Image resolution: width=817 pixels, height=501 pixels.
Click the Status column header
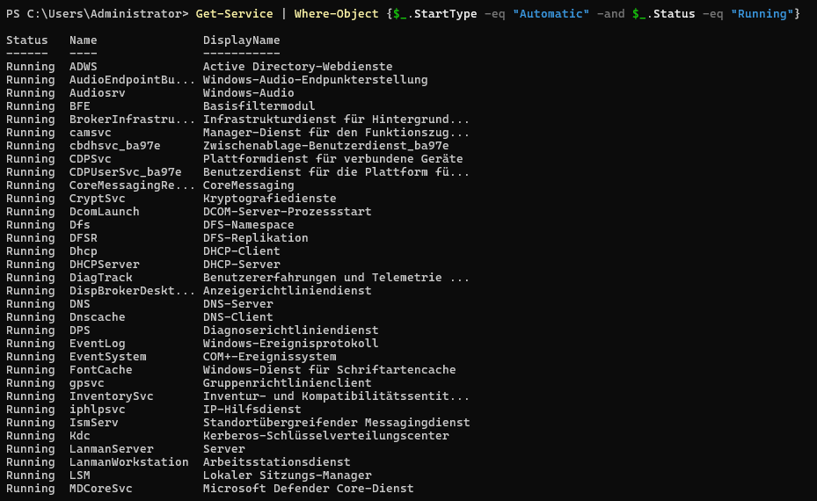(x=27, y=40)
